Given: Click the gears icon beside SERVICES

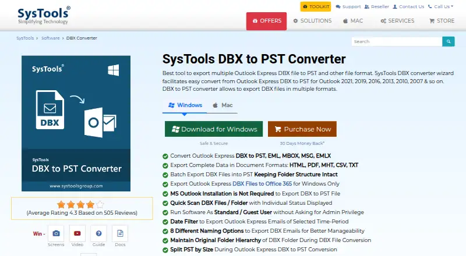Looking at the screenshot, I should pos(384,21).
